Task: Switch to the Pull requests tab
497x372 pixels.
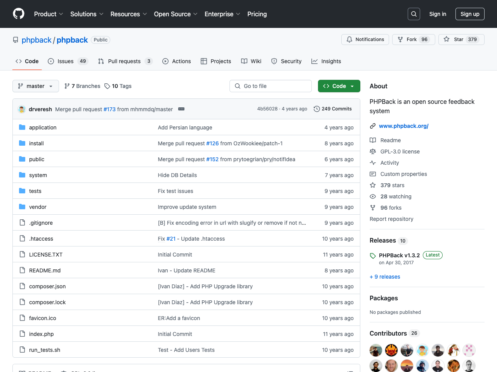Action: (x=125, y=61)
